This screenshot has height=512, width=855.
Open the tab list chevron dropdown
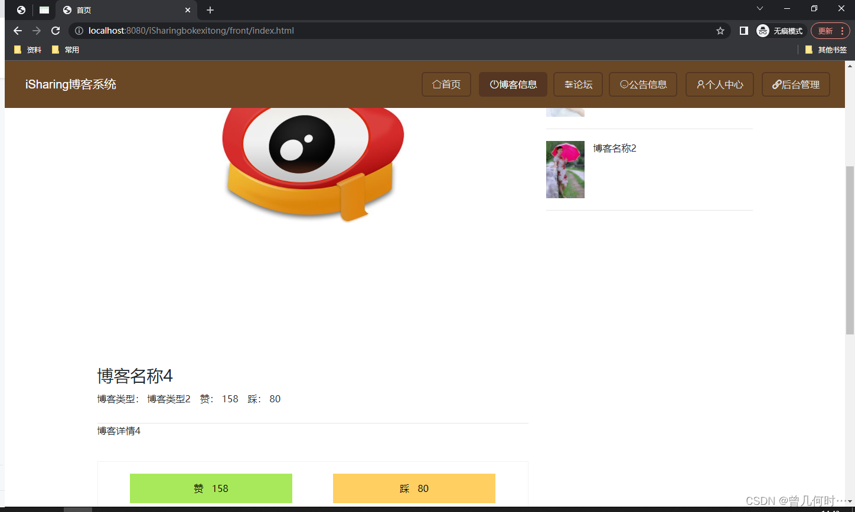tap(759, 9)
